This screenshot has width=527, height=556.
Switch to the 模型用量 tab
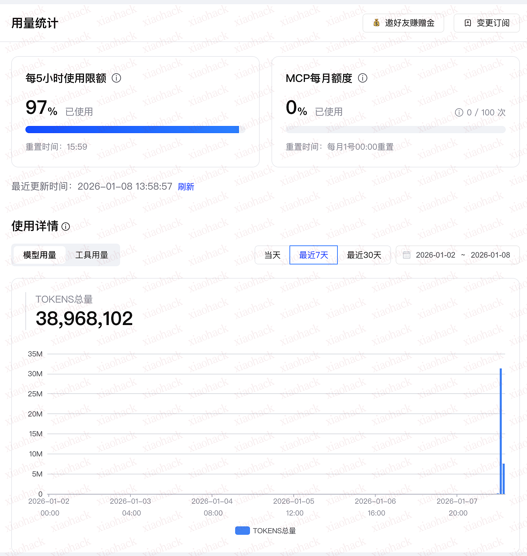pyautogui.click(x=39, y=255)
